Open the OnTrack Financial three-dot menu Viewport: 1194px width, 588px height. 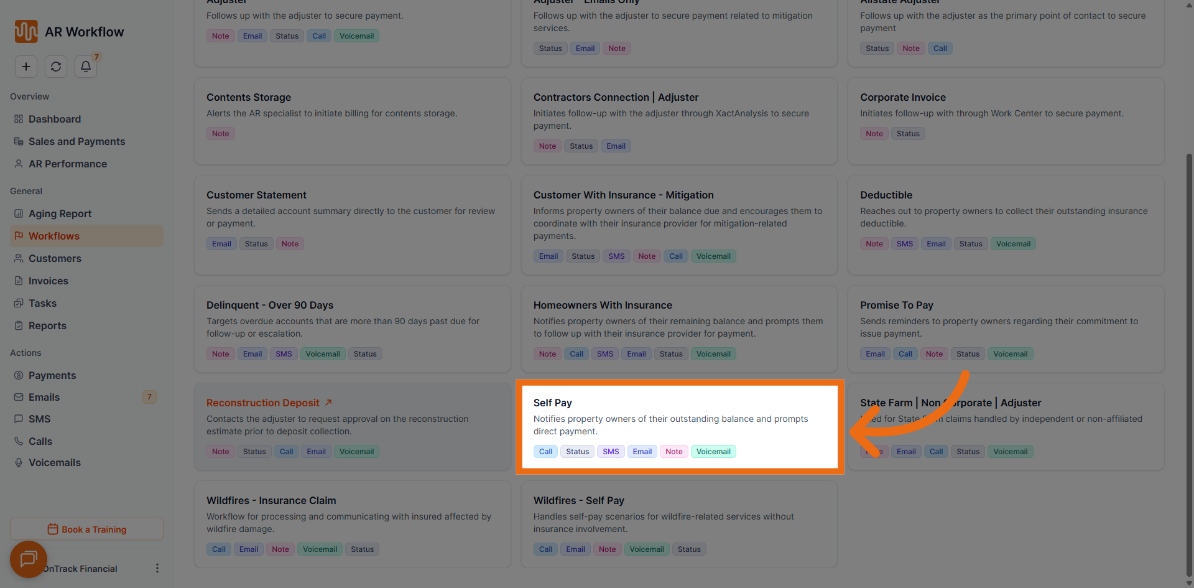coord(157,568)
